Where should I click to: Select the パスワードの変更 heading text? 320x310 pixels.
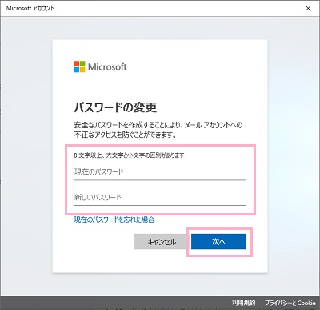(x=115, y=107)
